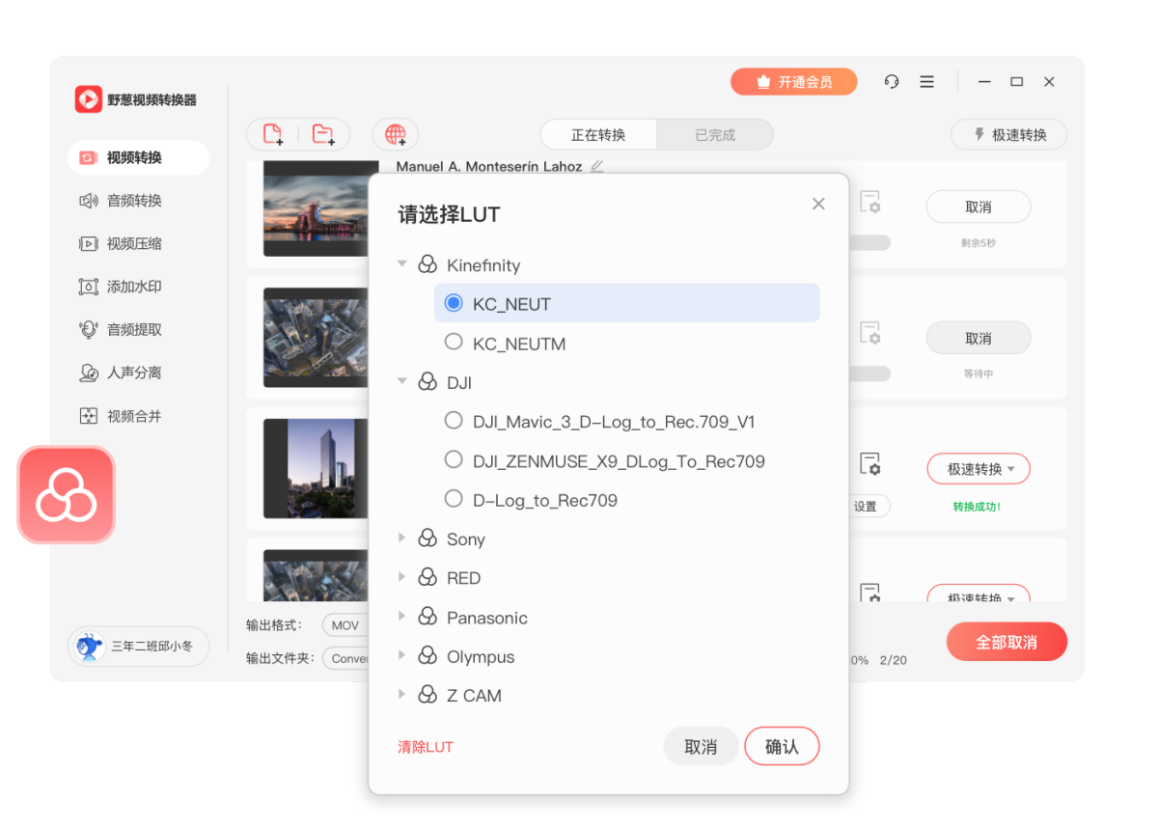Choose DJI_Mavic_3_D-Log_to_Rec.709_V1 LUT
1158x829 pixels.
pyautogui.click(x=454, y=421)
